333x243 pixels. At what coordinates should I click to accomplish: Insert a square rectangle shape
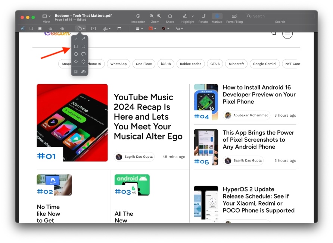(76, 46)
